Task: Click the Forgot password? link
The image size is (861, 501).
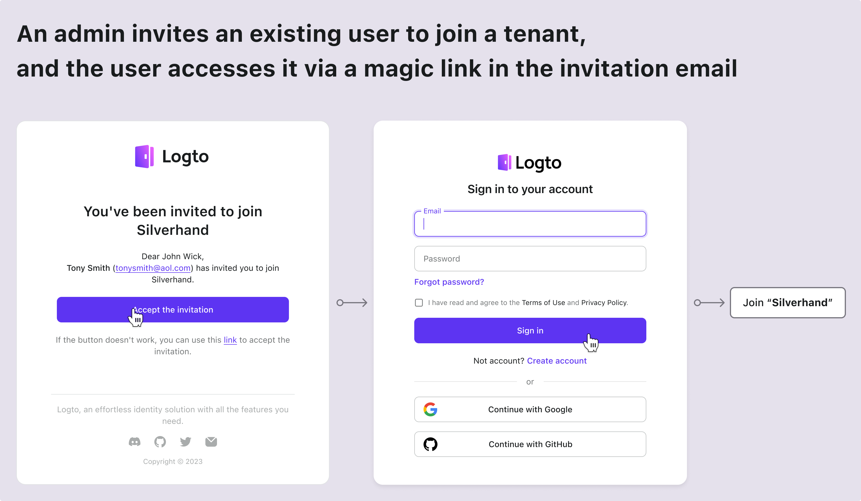Action: 449,281
